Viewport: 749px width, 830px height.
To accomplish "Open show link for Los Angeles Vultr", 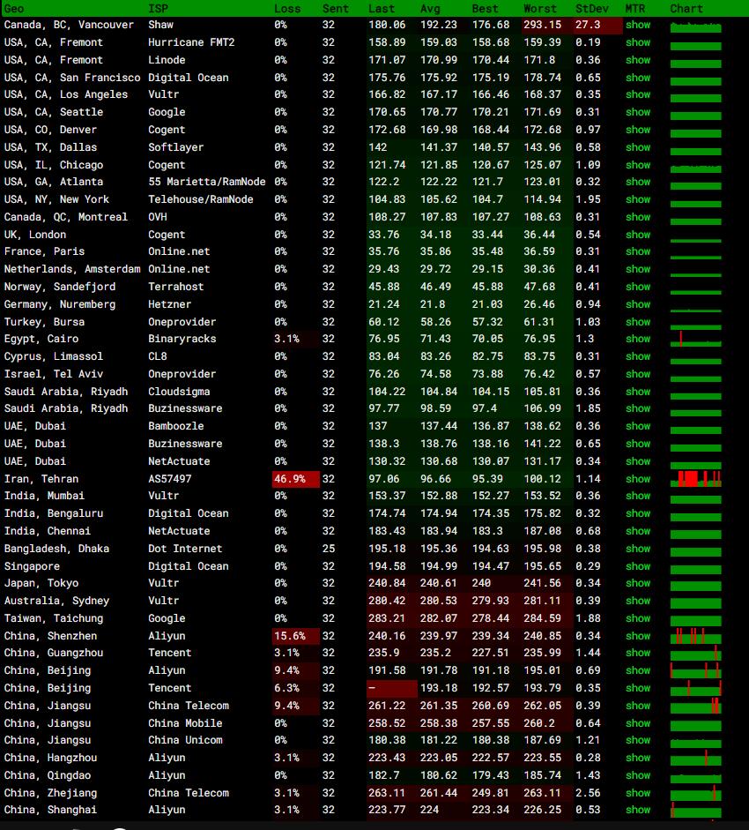I will (x=638, y=94).
